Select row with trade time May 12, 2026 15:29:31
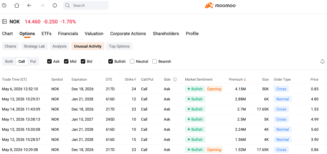The width and height of the screenshot is (327, 154). click(x=163, y=99)
